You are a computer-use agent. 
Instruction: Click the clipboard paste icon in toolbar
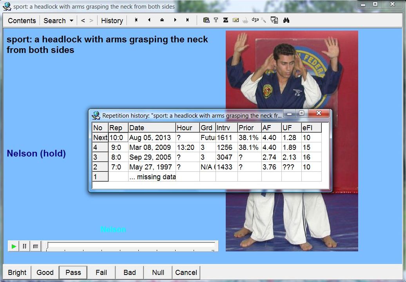click(x=206, y=20)
